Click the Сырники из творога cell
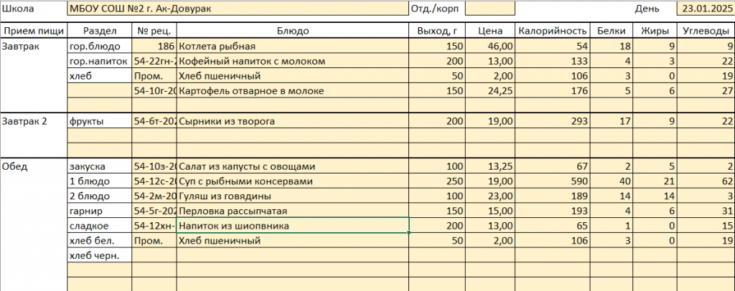 (x=293, y=122)
